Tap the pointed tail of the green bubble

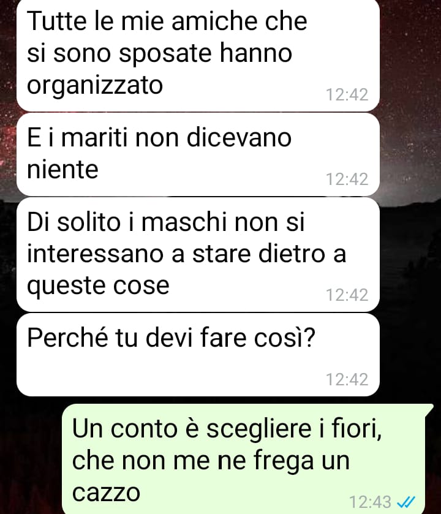[429, 409]
